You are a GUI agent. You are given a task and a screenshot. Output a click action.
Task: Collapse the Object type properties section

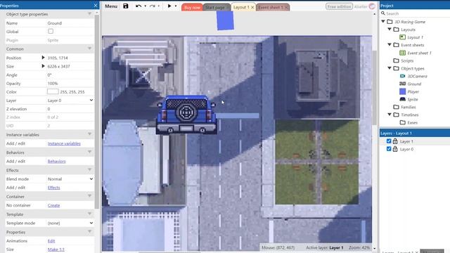pyautogui.click(x=89, y=14)
